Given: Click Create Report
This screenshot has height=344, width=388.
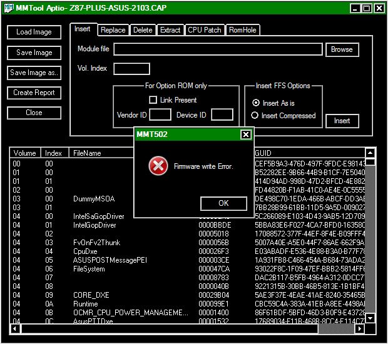Looking at the screenshot, I should (34, 93).
